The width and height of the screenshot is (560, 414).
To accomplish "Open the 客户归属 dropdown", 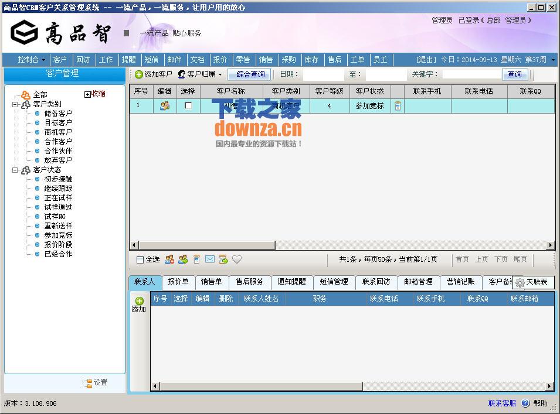I will click(x=200, y=74).
